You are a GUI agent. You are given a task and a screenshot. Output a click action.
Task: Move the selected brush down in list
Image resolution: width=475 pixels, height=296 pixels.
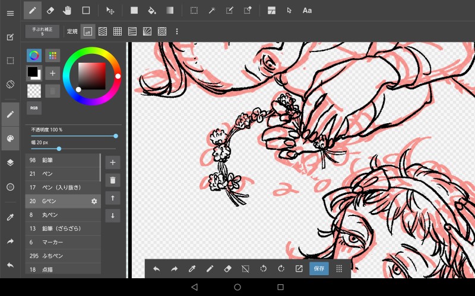(113, 215)
